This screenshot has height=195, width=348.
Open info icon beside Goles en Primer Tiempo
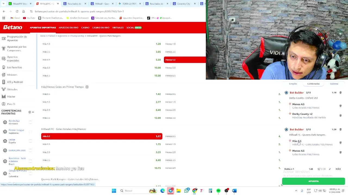pyautogui.click(x=87, y=87)
